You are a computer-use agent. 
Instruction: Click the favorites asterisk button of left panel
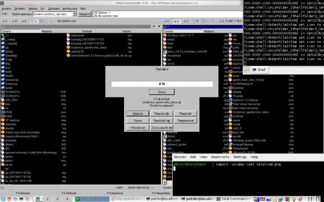(154, 26)
